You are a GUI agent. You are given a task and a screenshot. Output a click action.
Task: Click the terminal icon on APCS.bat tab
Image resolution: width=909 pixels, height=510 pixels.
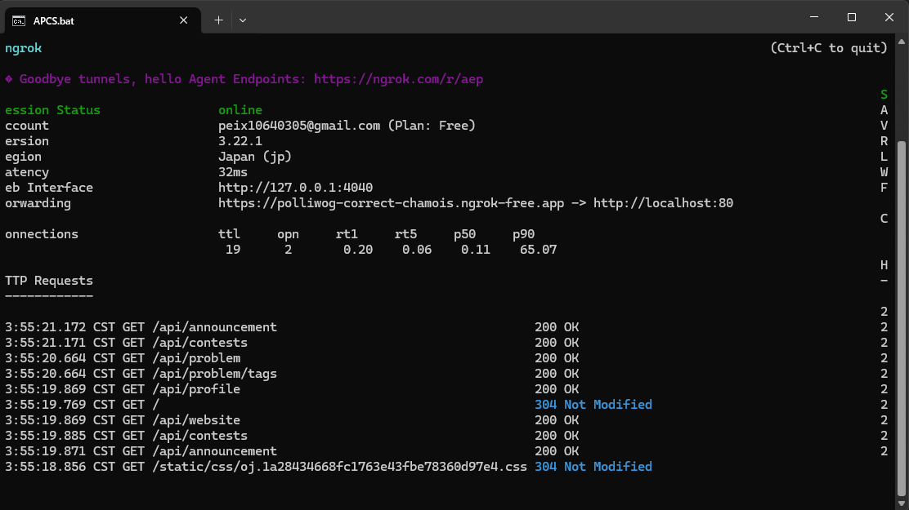pyautogui.click(x=19, y=21)
